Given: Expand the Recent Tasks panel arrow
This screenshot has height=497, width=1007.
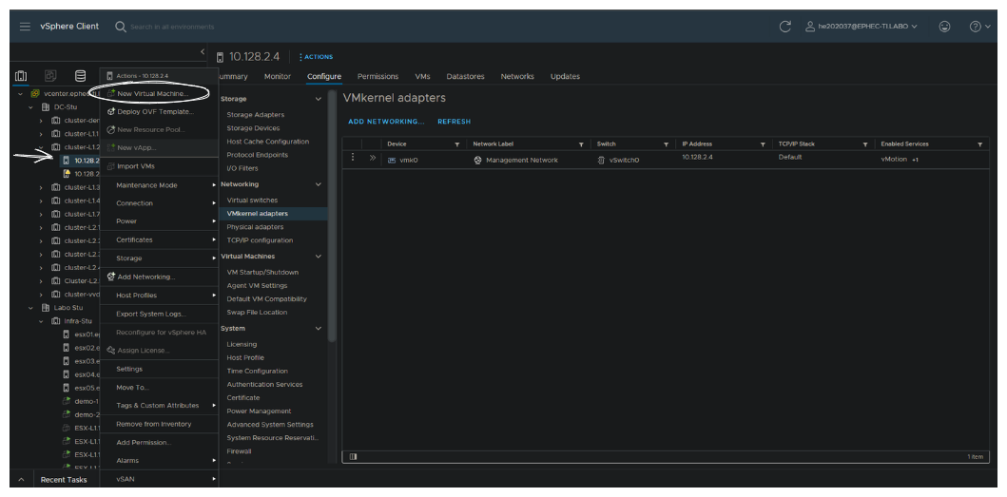Looking at the screenshot, I should click(x=21, y=480).
